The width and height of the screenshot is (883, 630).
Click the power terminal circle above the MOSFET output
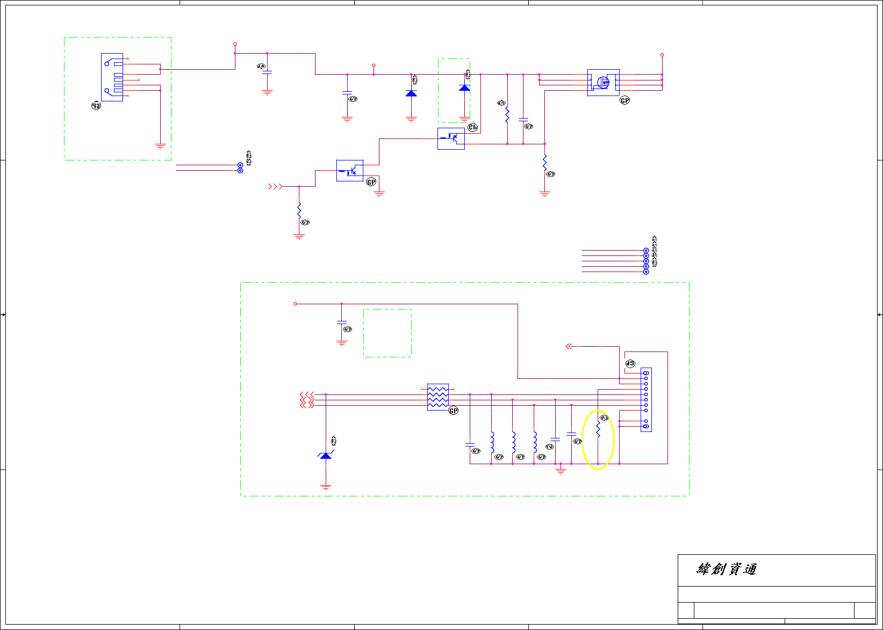click(662, 55)
